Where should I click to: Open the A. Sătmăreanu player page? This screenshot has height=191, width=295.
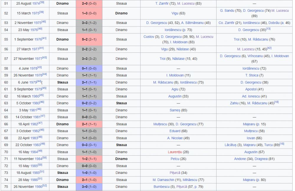click(192, 23)
